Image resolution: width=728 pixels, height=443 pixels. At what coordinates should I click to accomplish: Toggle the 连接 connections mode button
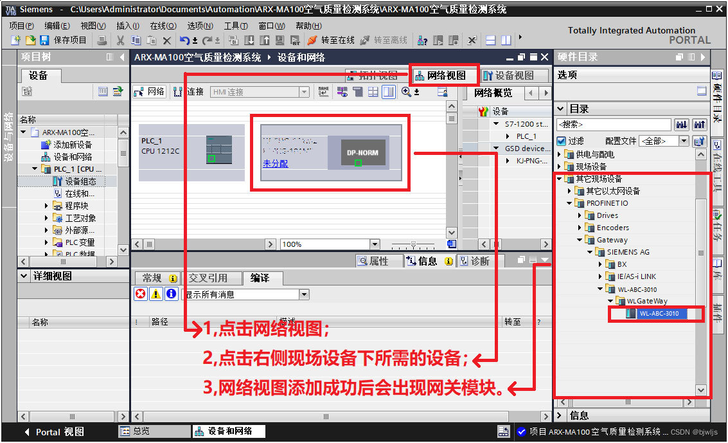tap(188, 92)
